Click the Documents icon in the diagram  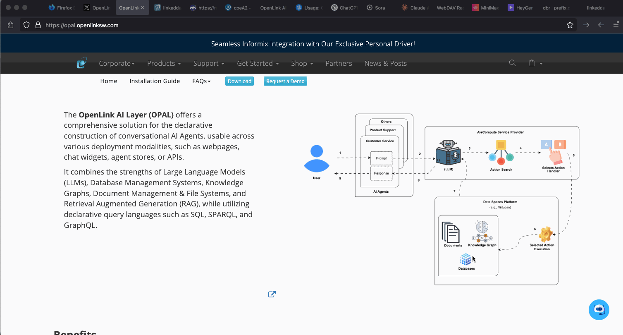pyautogui.click(x=451, y=232)
